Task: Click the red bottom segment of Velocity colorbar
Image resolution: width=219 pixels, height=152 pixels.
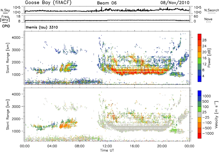Action: 200,136
